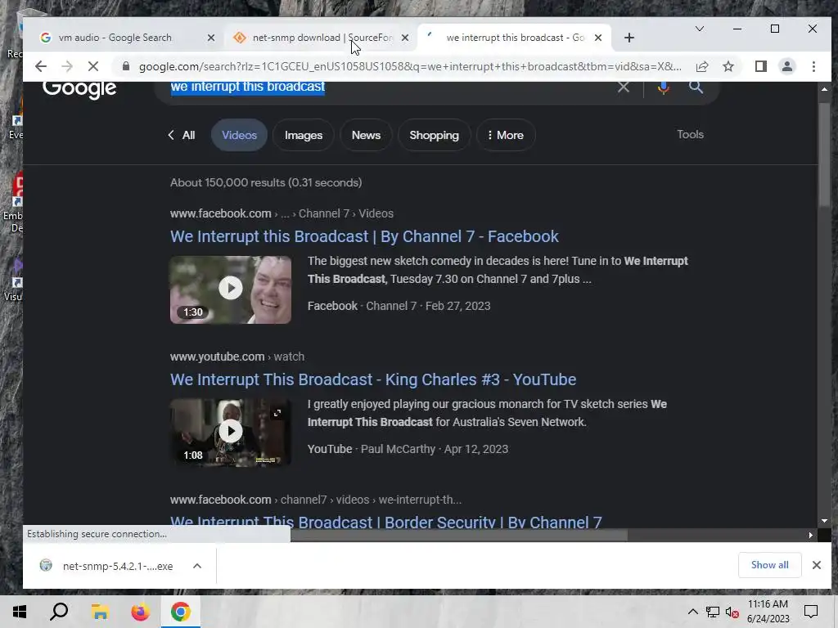The height and width of the screenshot is (628, 838).
Task: Open Windows Start menu
Action: [20, 612]
